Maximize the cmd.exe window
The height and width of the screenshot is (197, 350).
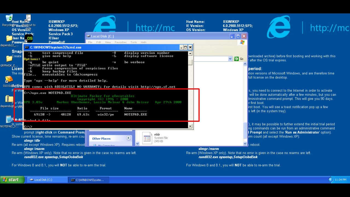tap(185, 47)
